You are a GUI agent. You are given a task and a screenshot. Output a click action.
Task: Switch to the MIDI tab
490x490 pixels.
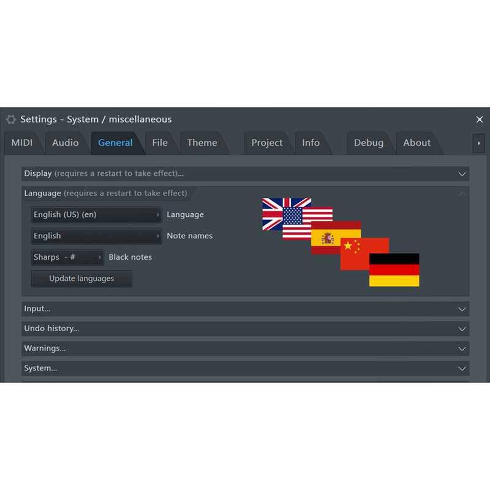click(22, 143)
